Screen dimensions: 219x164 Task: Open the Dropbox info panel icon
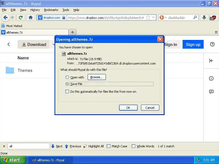(211, 78)
